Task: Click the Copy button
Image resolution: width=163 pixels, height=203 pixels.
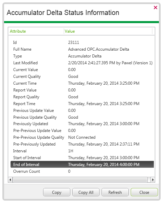Action: coord(57,192)
